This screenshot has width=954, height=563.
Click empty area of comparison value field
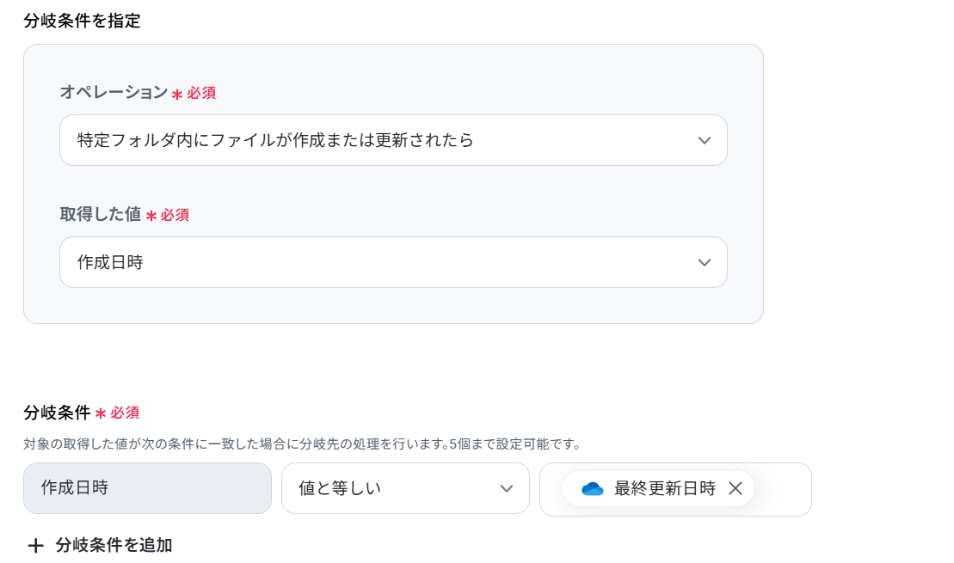tap(782, 489)
